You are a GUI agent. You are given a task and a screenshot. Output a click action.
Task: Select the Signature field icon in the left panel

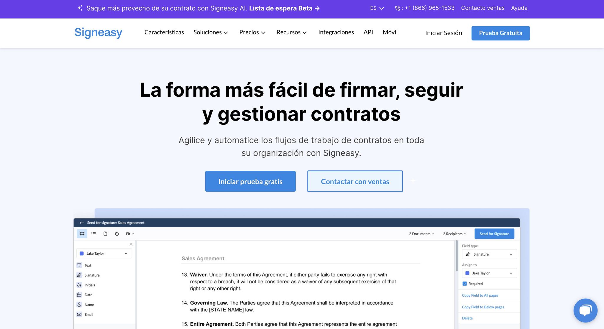pyautogui.click(x=79, y=275)
